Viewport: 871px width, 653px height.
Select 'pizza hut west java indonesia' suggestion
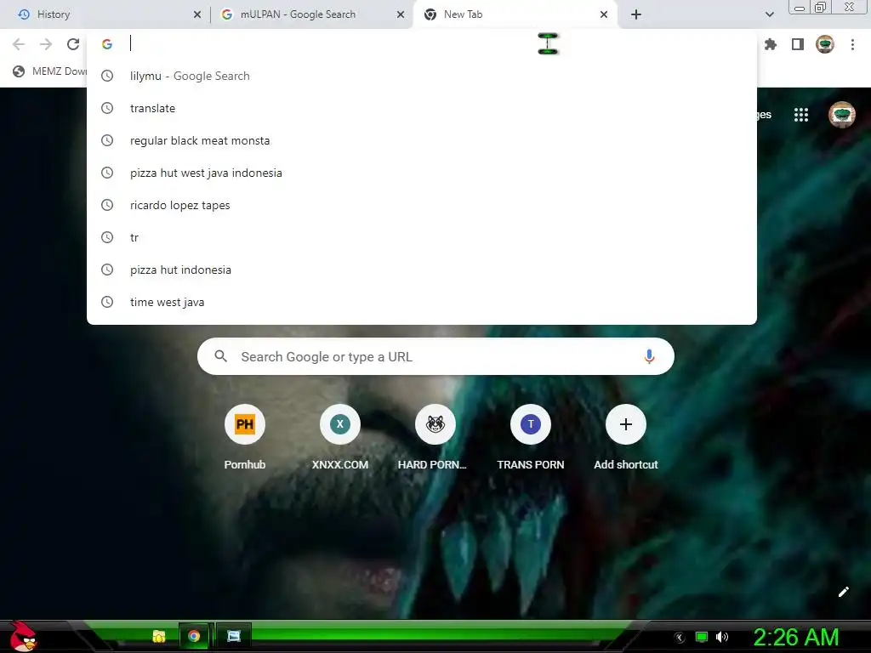click(x=422, y=173)
